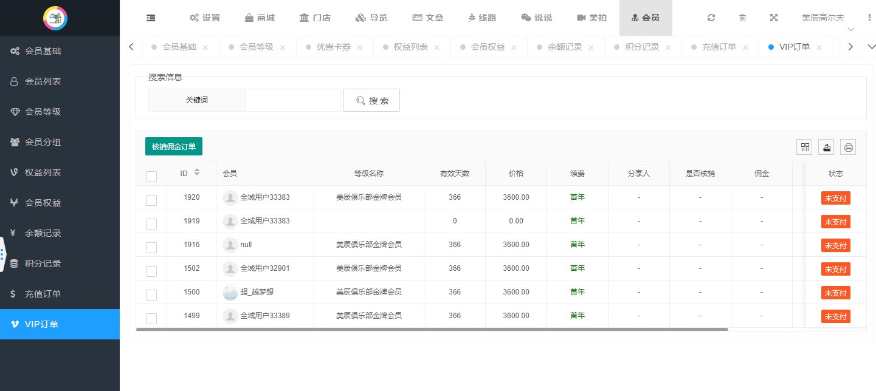876x391 pixels.
Task: Select checkbox for order 1502
Action: pyautogui.click(x=151, y=271)
